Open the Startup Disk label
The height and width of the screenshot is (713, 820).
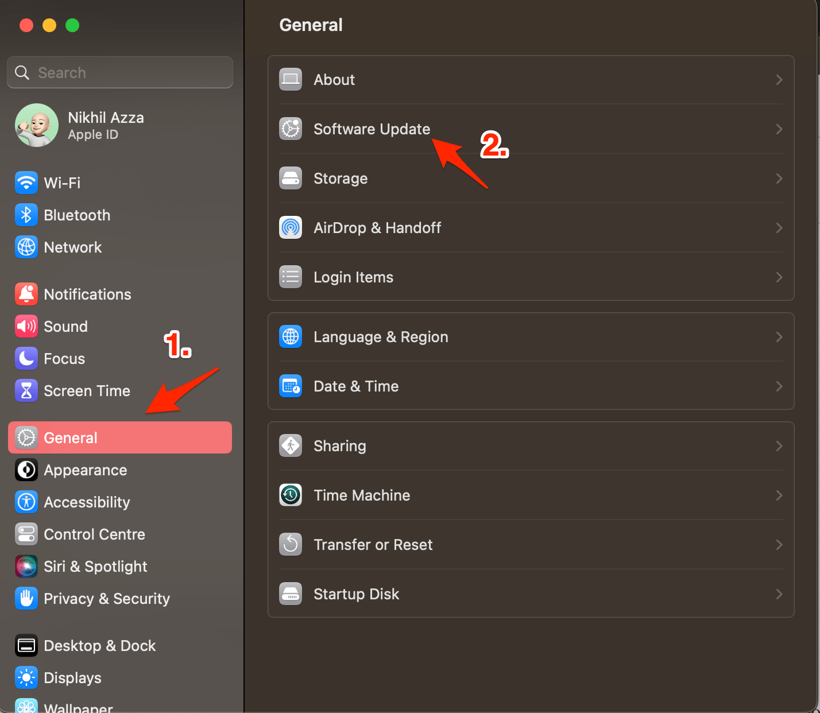(x=356, y=594)
